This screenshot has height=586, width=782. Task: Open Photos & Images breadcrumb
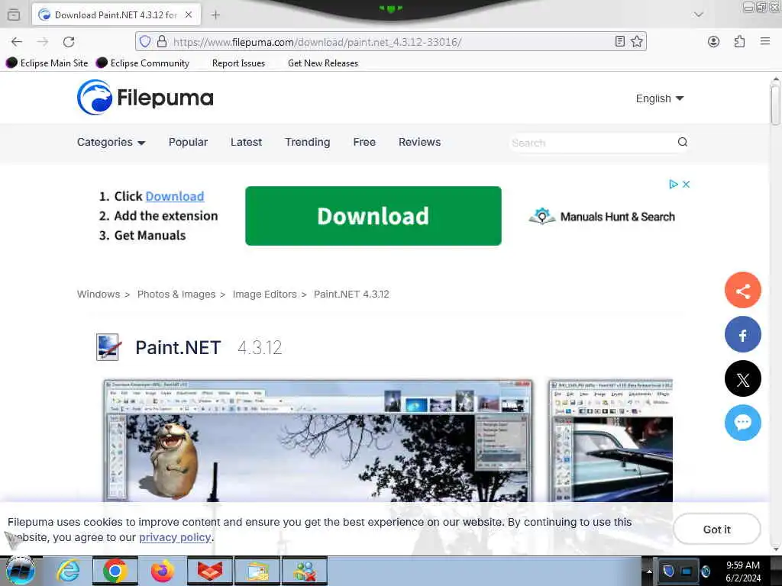pos(176,294)
